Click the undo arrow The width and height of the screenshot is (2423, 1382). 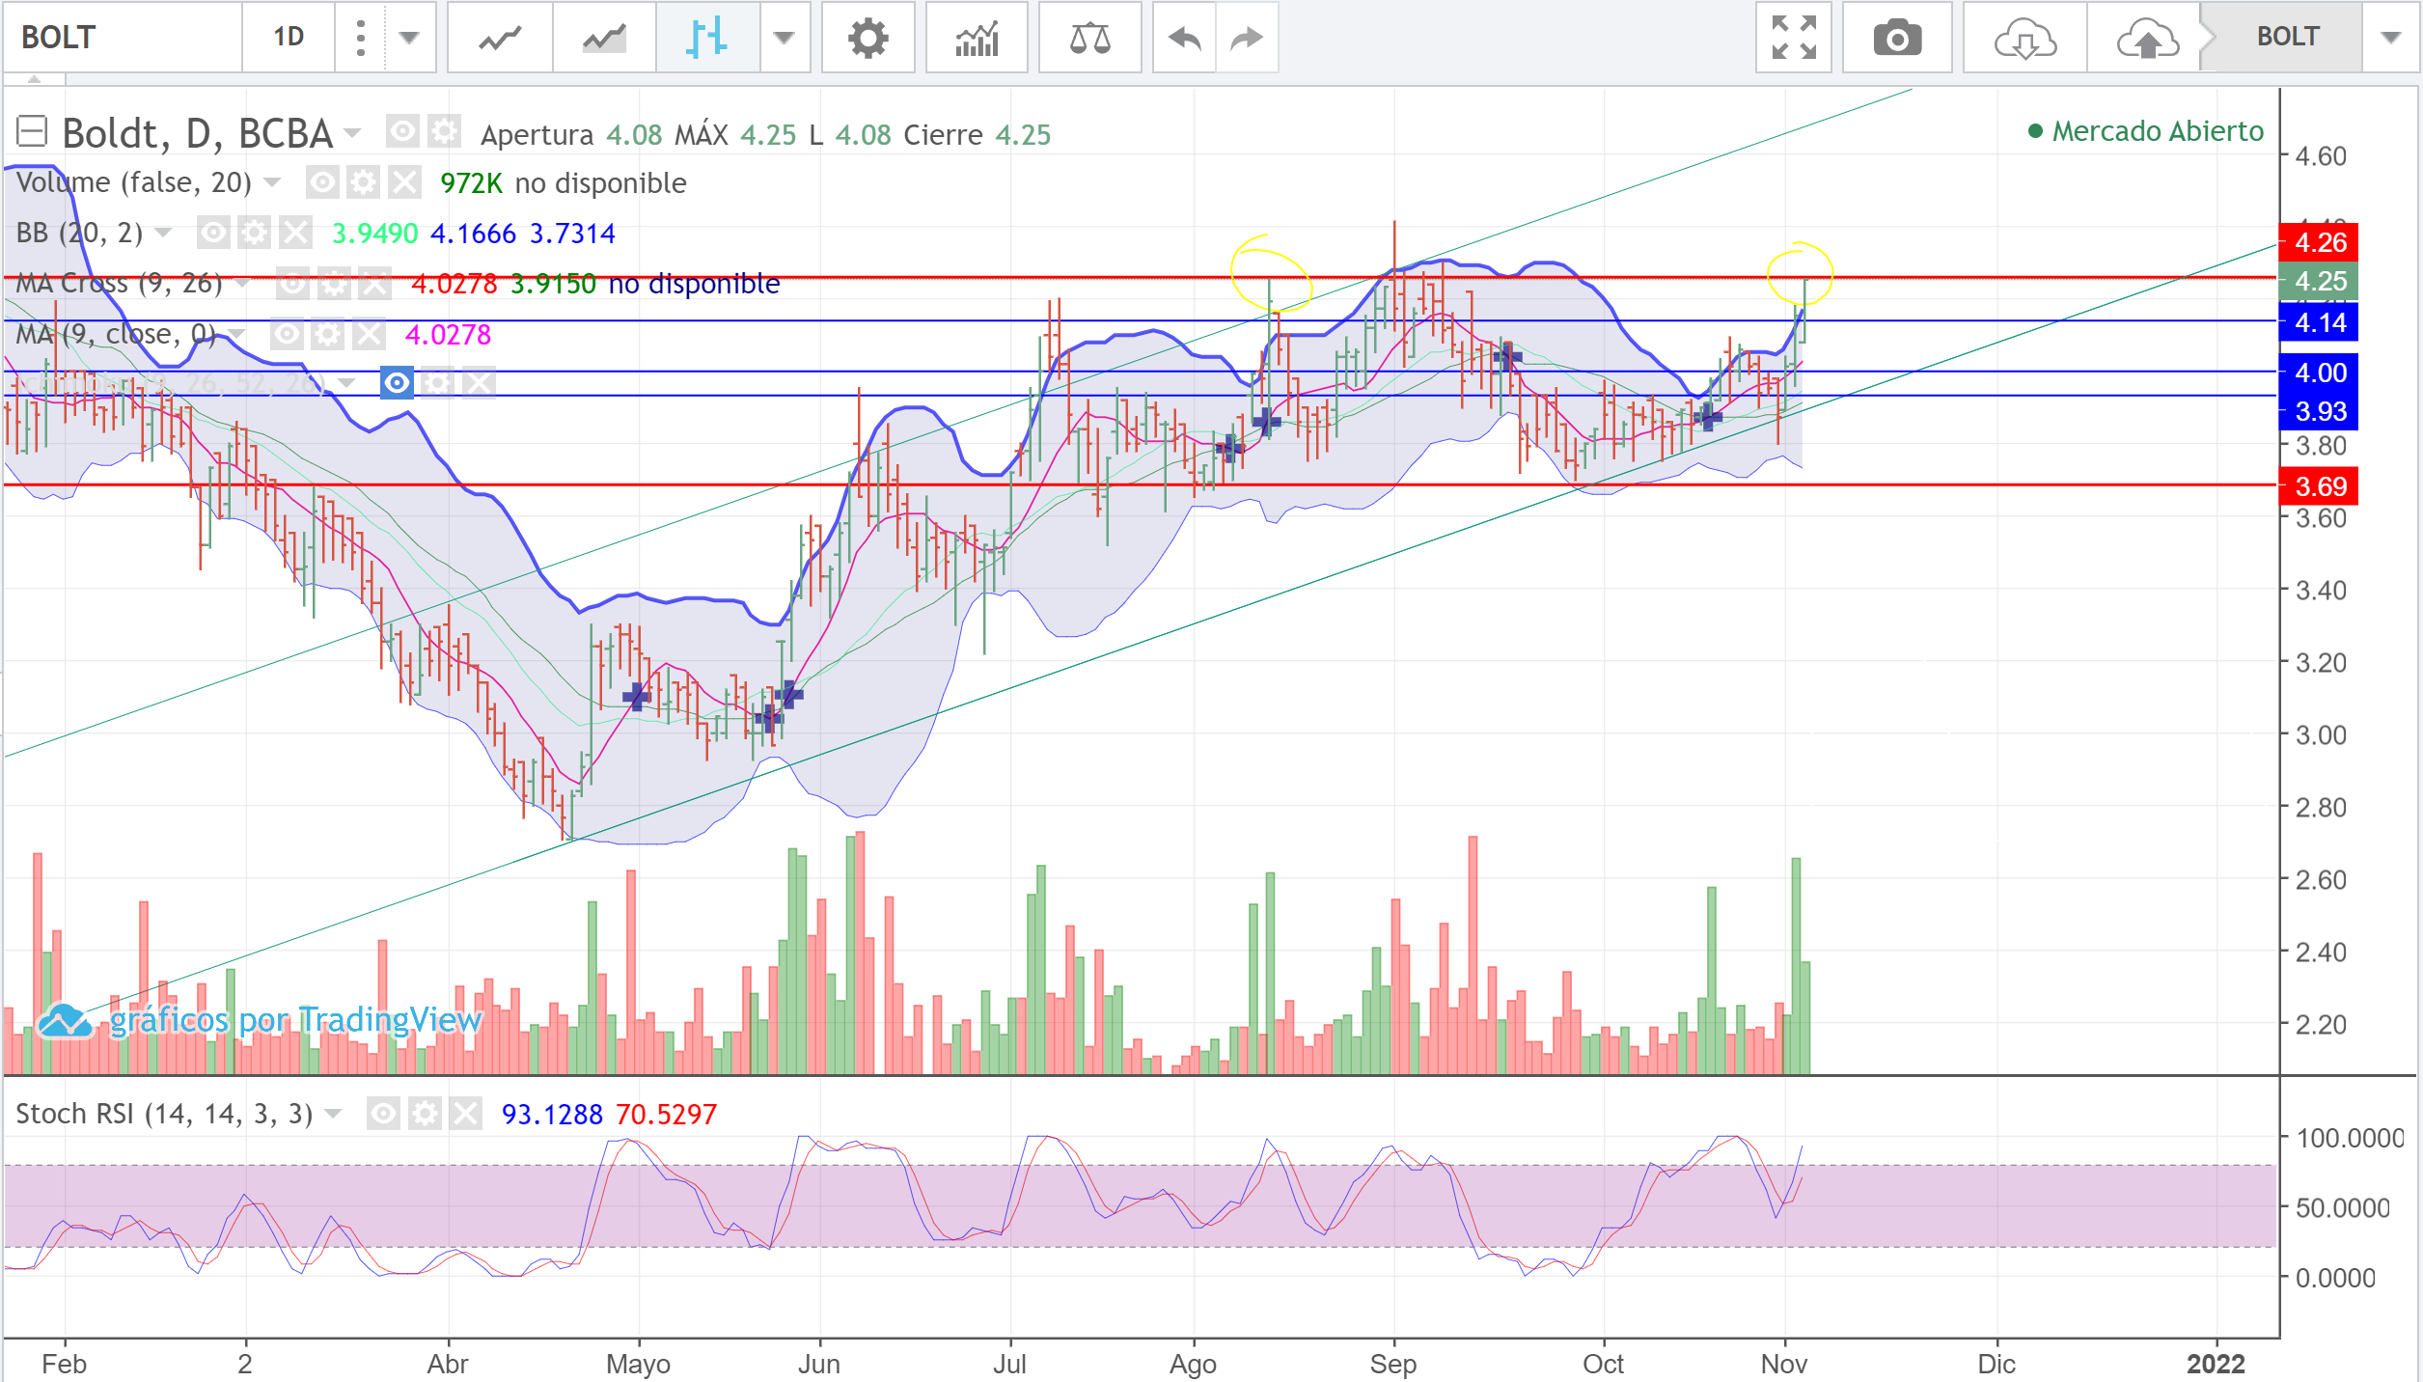(1184, 38)
